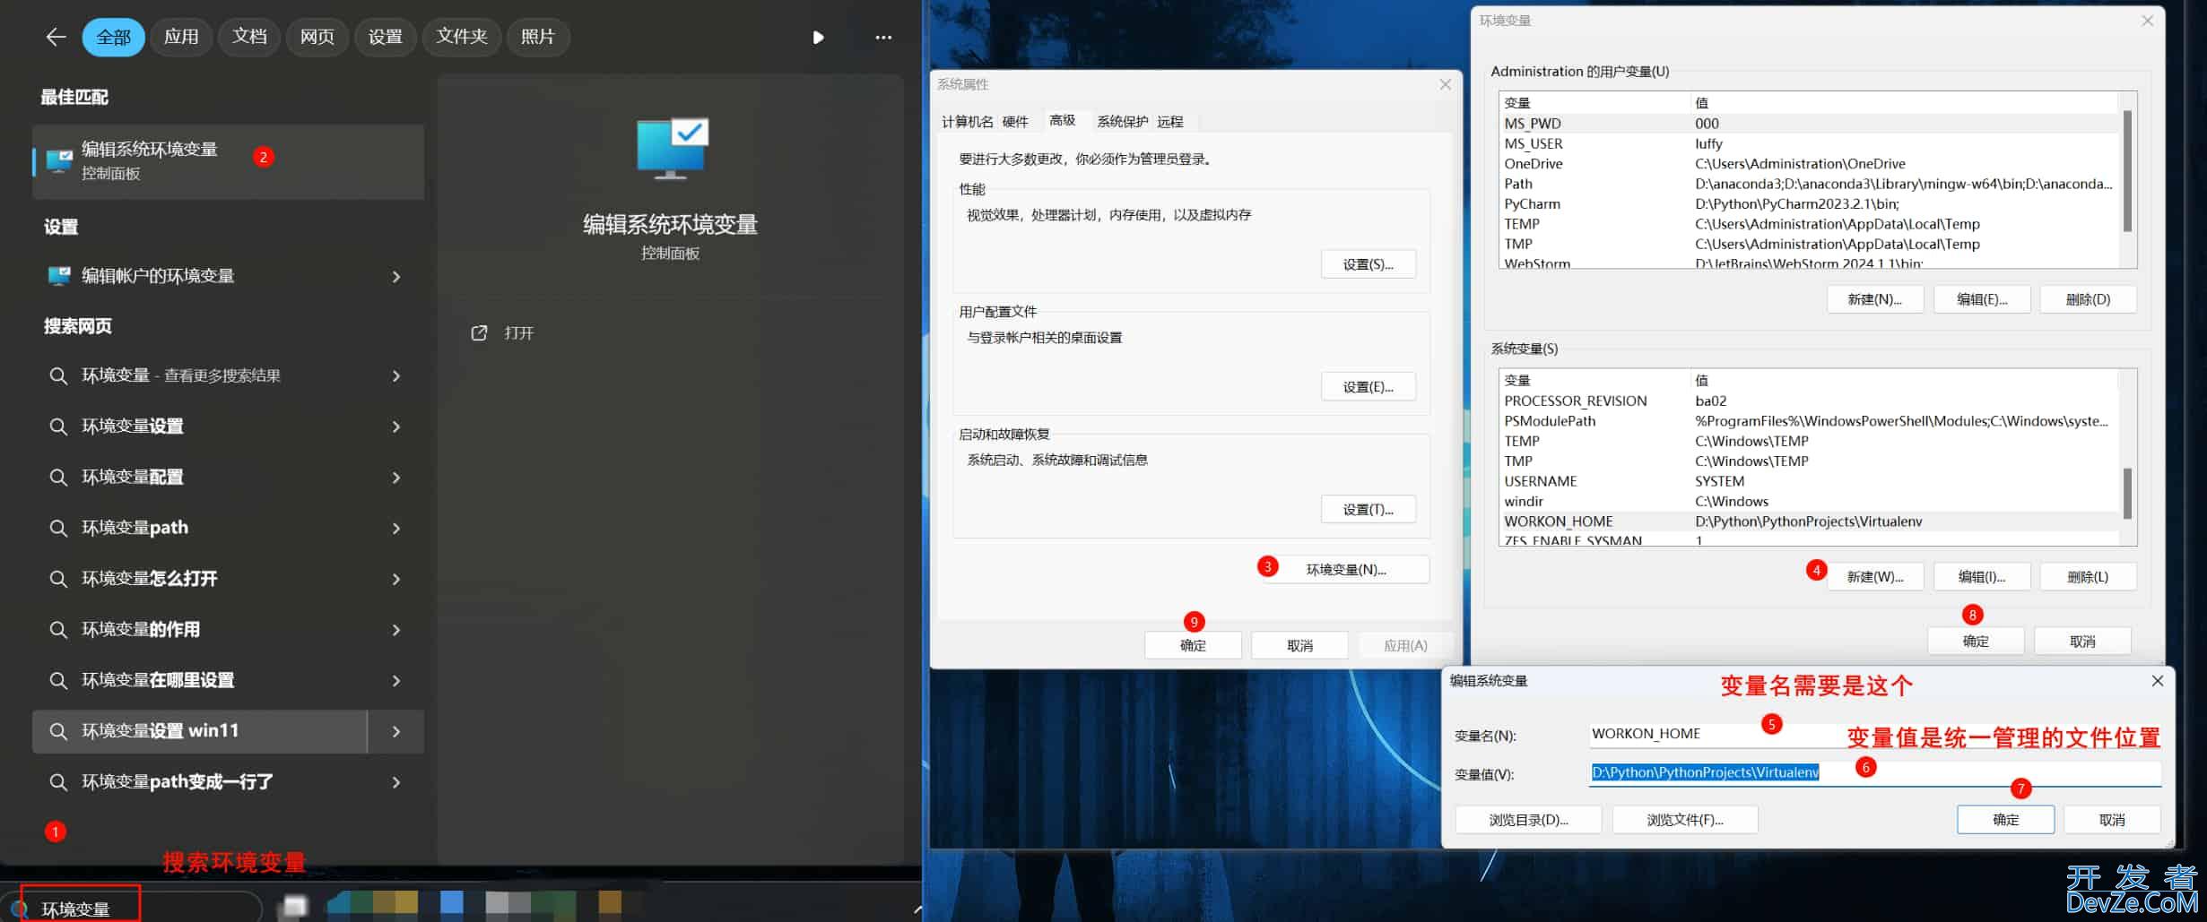2207x922 pixels.
Task: Click 打开 in the preview pane
Action: [519, 333]
